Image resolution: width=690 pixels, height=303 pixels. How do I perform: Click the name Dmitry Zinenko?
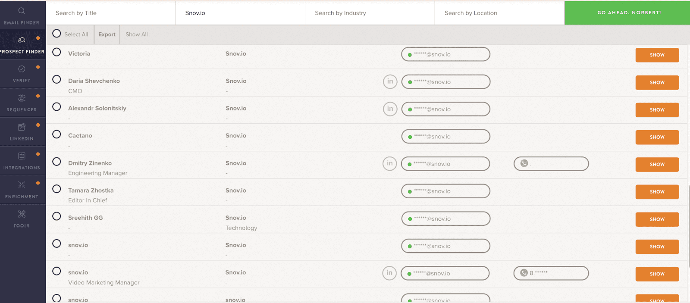[x=90, y=163]
